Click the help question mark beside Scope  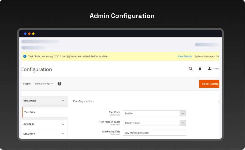(x=59, y=84)
